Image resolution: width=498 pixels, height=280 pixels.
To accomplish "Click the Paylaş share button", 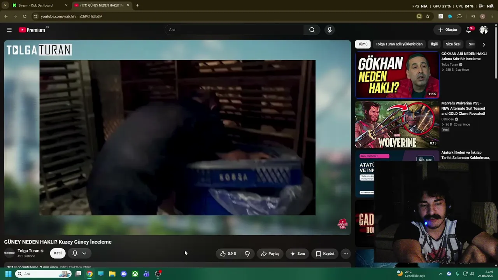I will 270,254.
